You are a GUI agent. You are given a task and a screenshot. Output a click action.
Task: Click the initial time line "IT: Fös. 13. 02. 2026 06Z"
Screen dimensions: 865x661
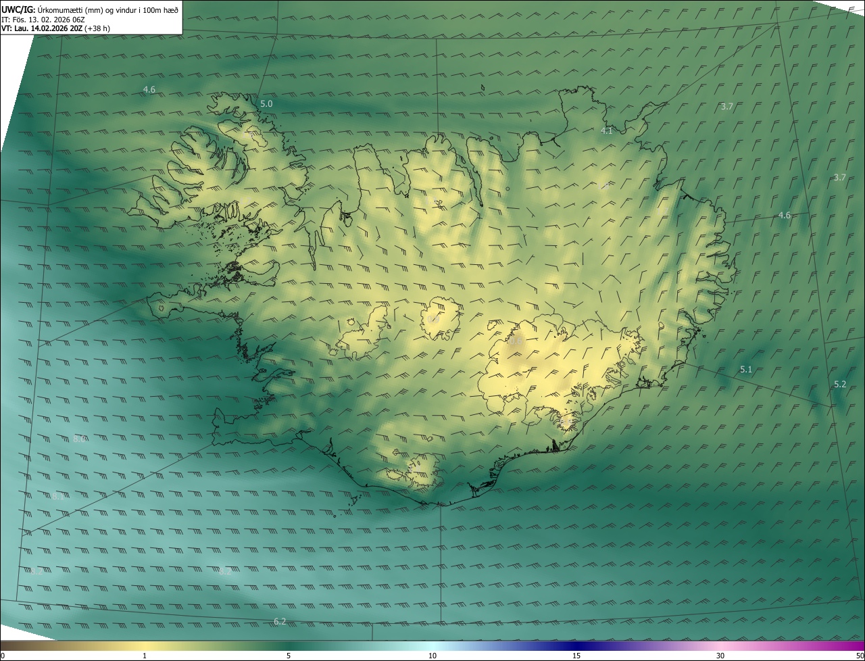pyautogui.click(x=43, y=19)
